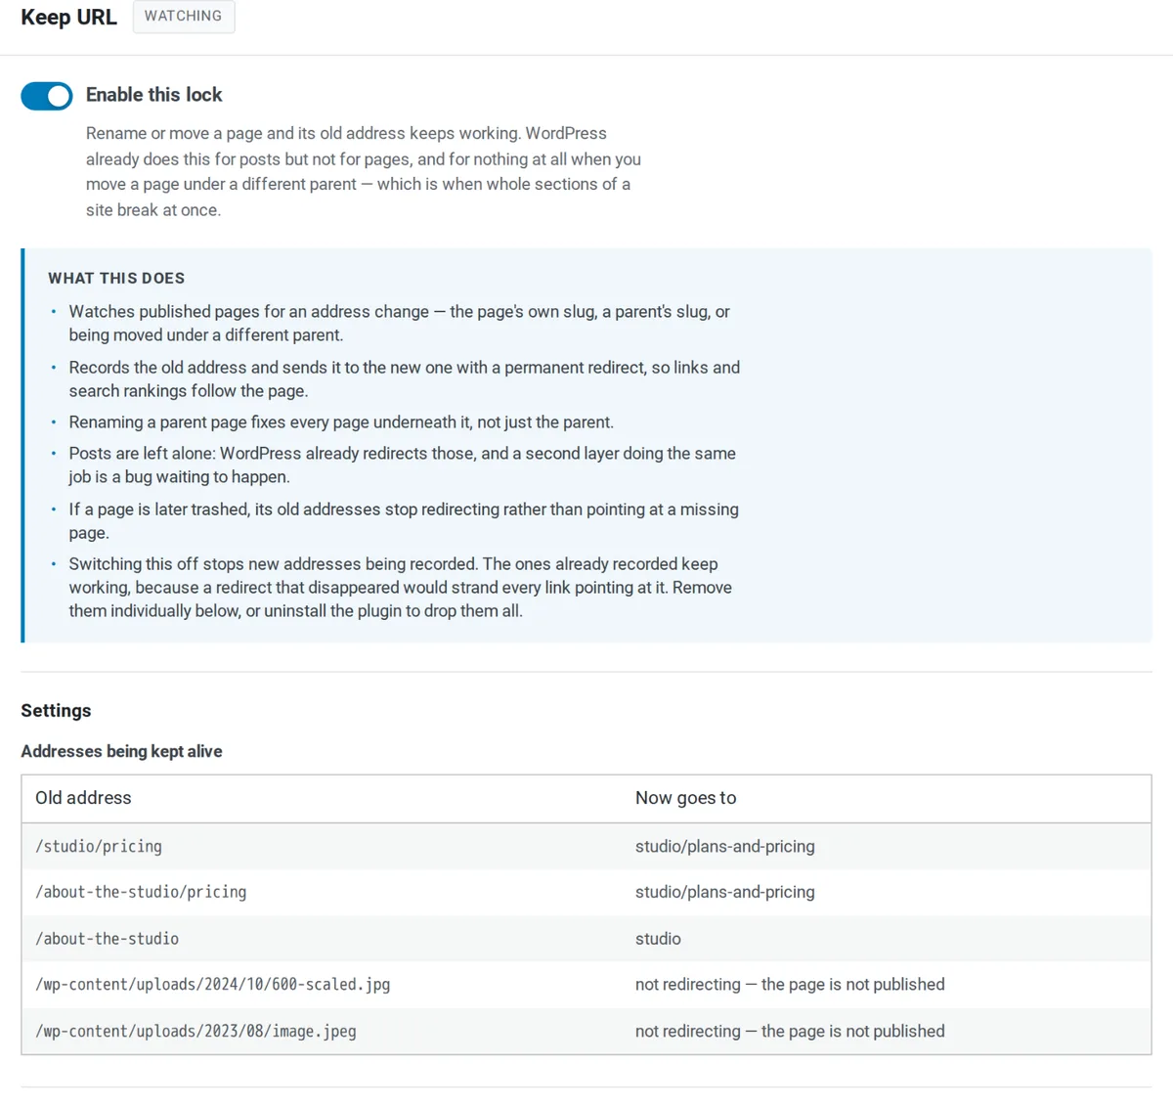Viewport: 1173px width, 1107px height.
Task: Click the 'Now goes to' column header
Action: [x=685, y=798]
